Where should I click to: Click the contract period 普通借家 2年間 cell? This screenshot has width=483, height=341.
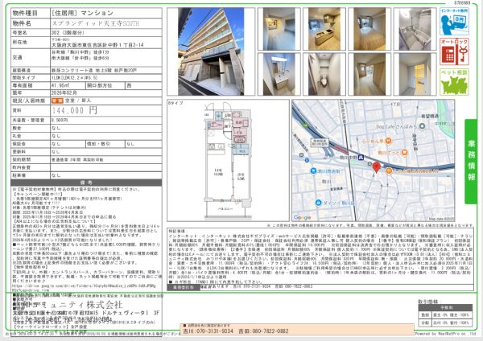point(106,160)
